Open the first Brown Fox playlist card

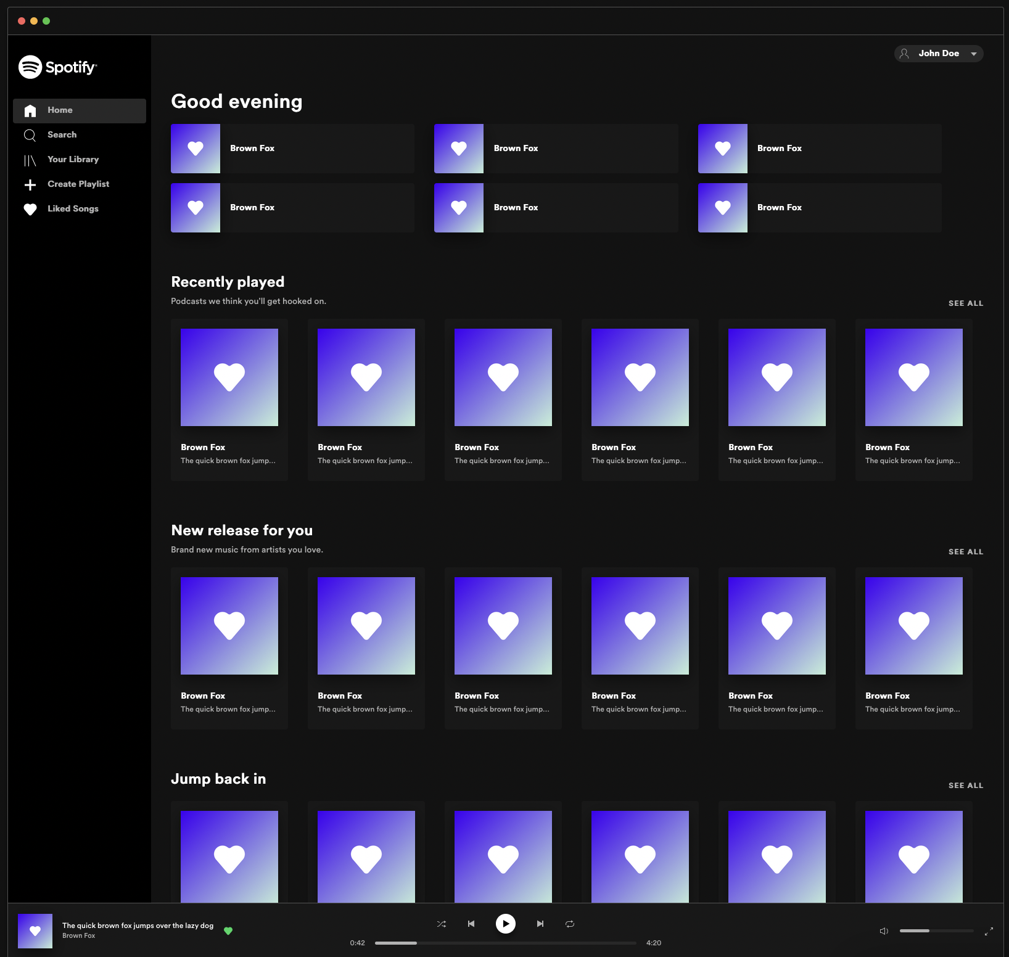tap(292, 148)
